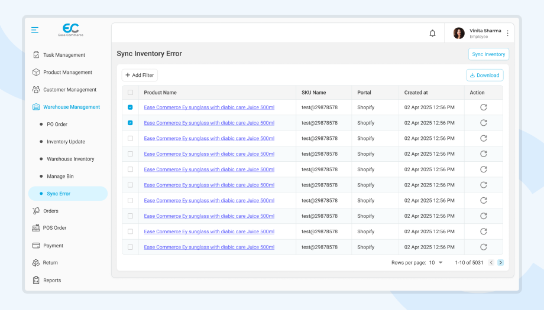The image size is (544, 310).
Task: Open the three-dot user options menu
Action: [507, 33]
